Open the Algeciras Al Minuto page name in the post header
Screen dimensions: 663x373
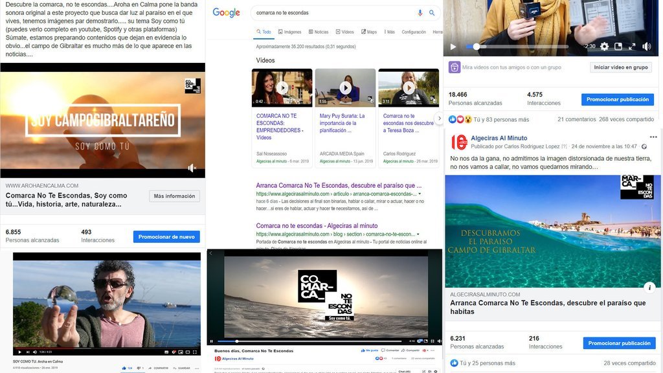coord(499,138)
